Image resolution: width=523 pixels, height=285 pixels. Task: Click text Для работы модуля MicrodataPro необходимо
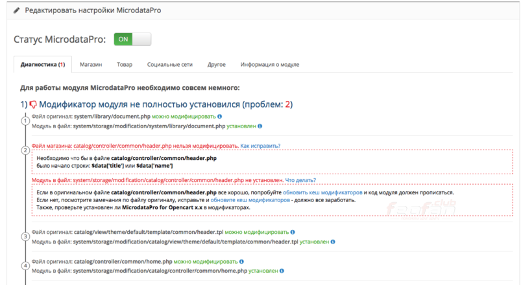[x=129, y=88]
